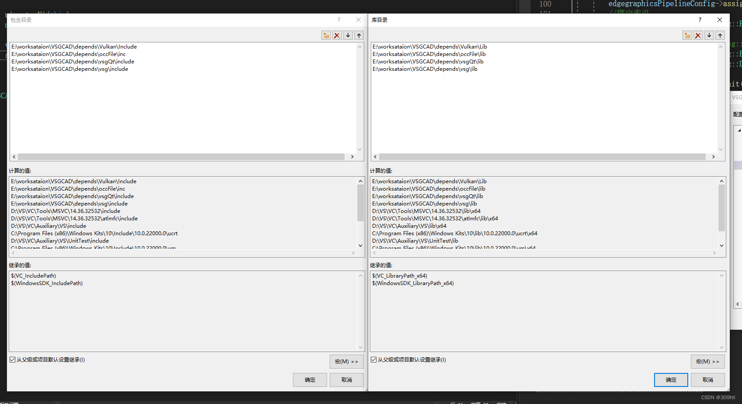This screenshot has height=404, width=742.
Task: Click $(VC_LibraryPath_x64) inherited value
Action: tap(400, 276)
